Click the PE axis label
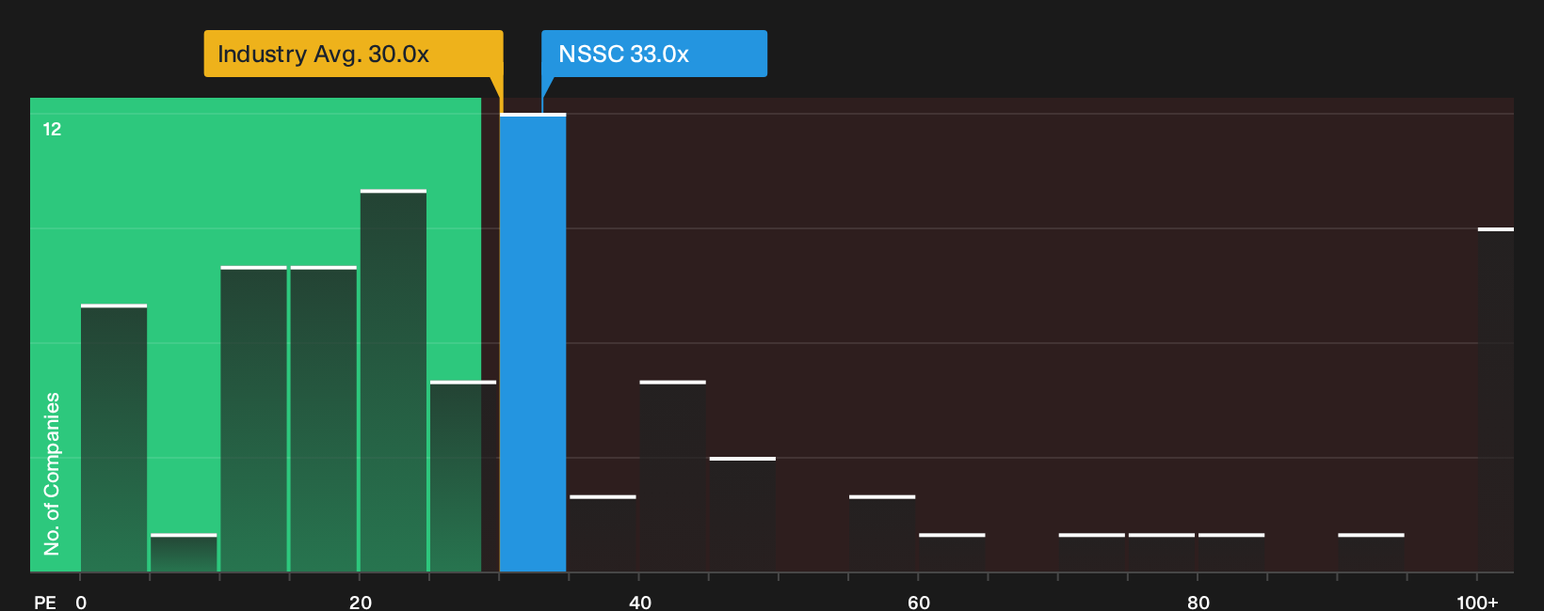Viewport: 1544px width, 611px height. click(x=45, y=603)
